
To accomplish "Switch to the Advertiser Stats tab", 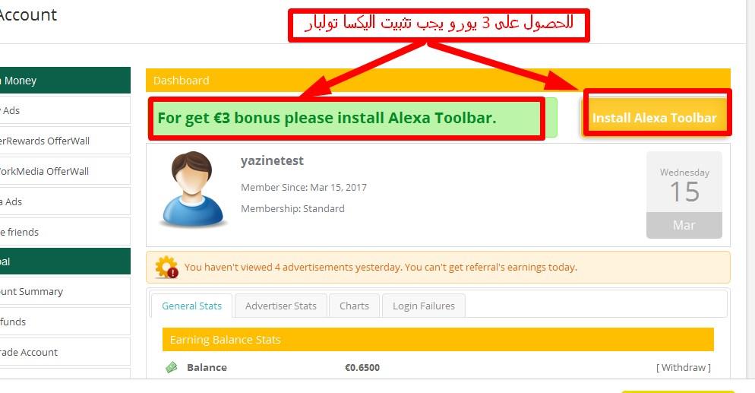I will coord(281,306).
